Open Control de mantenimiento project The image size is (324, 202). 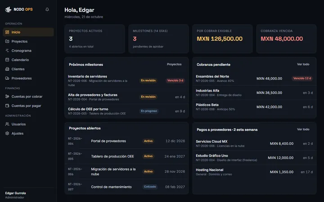[x=126, y=187]
